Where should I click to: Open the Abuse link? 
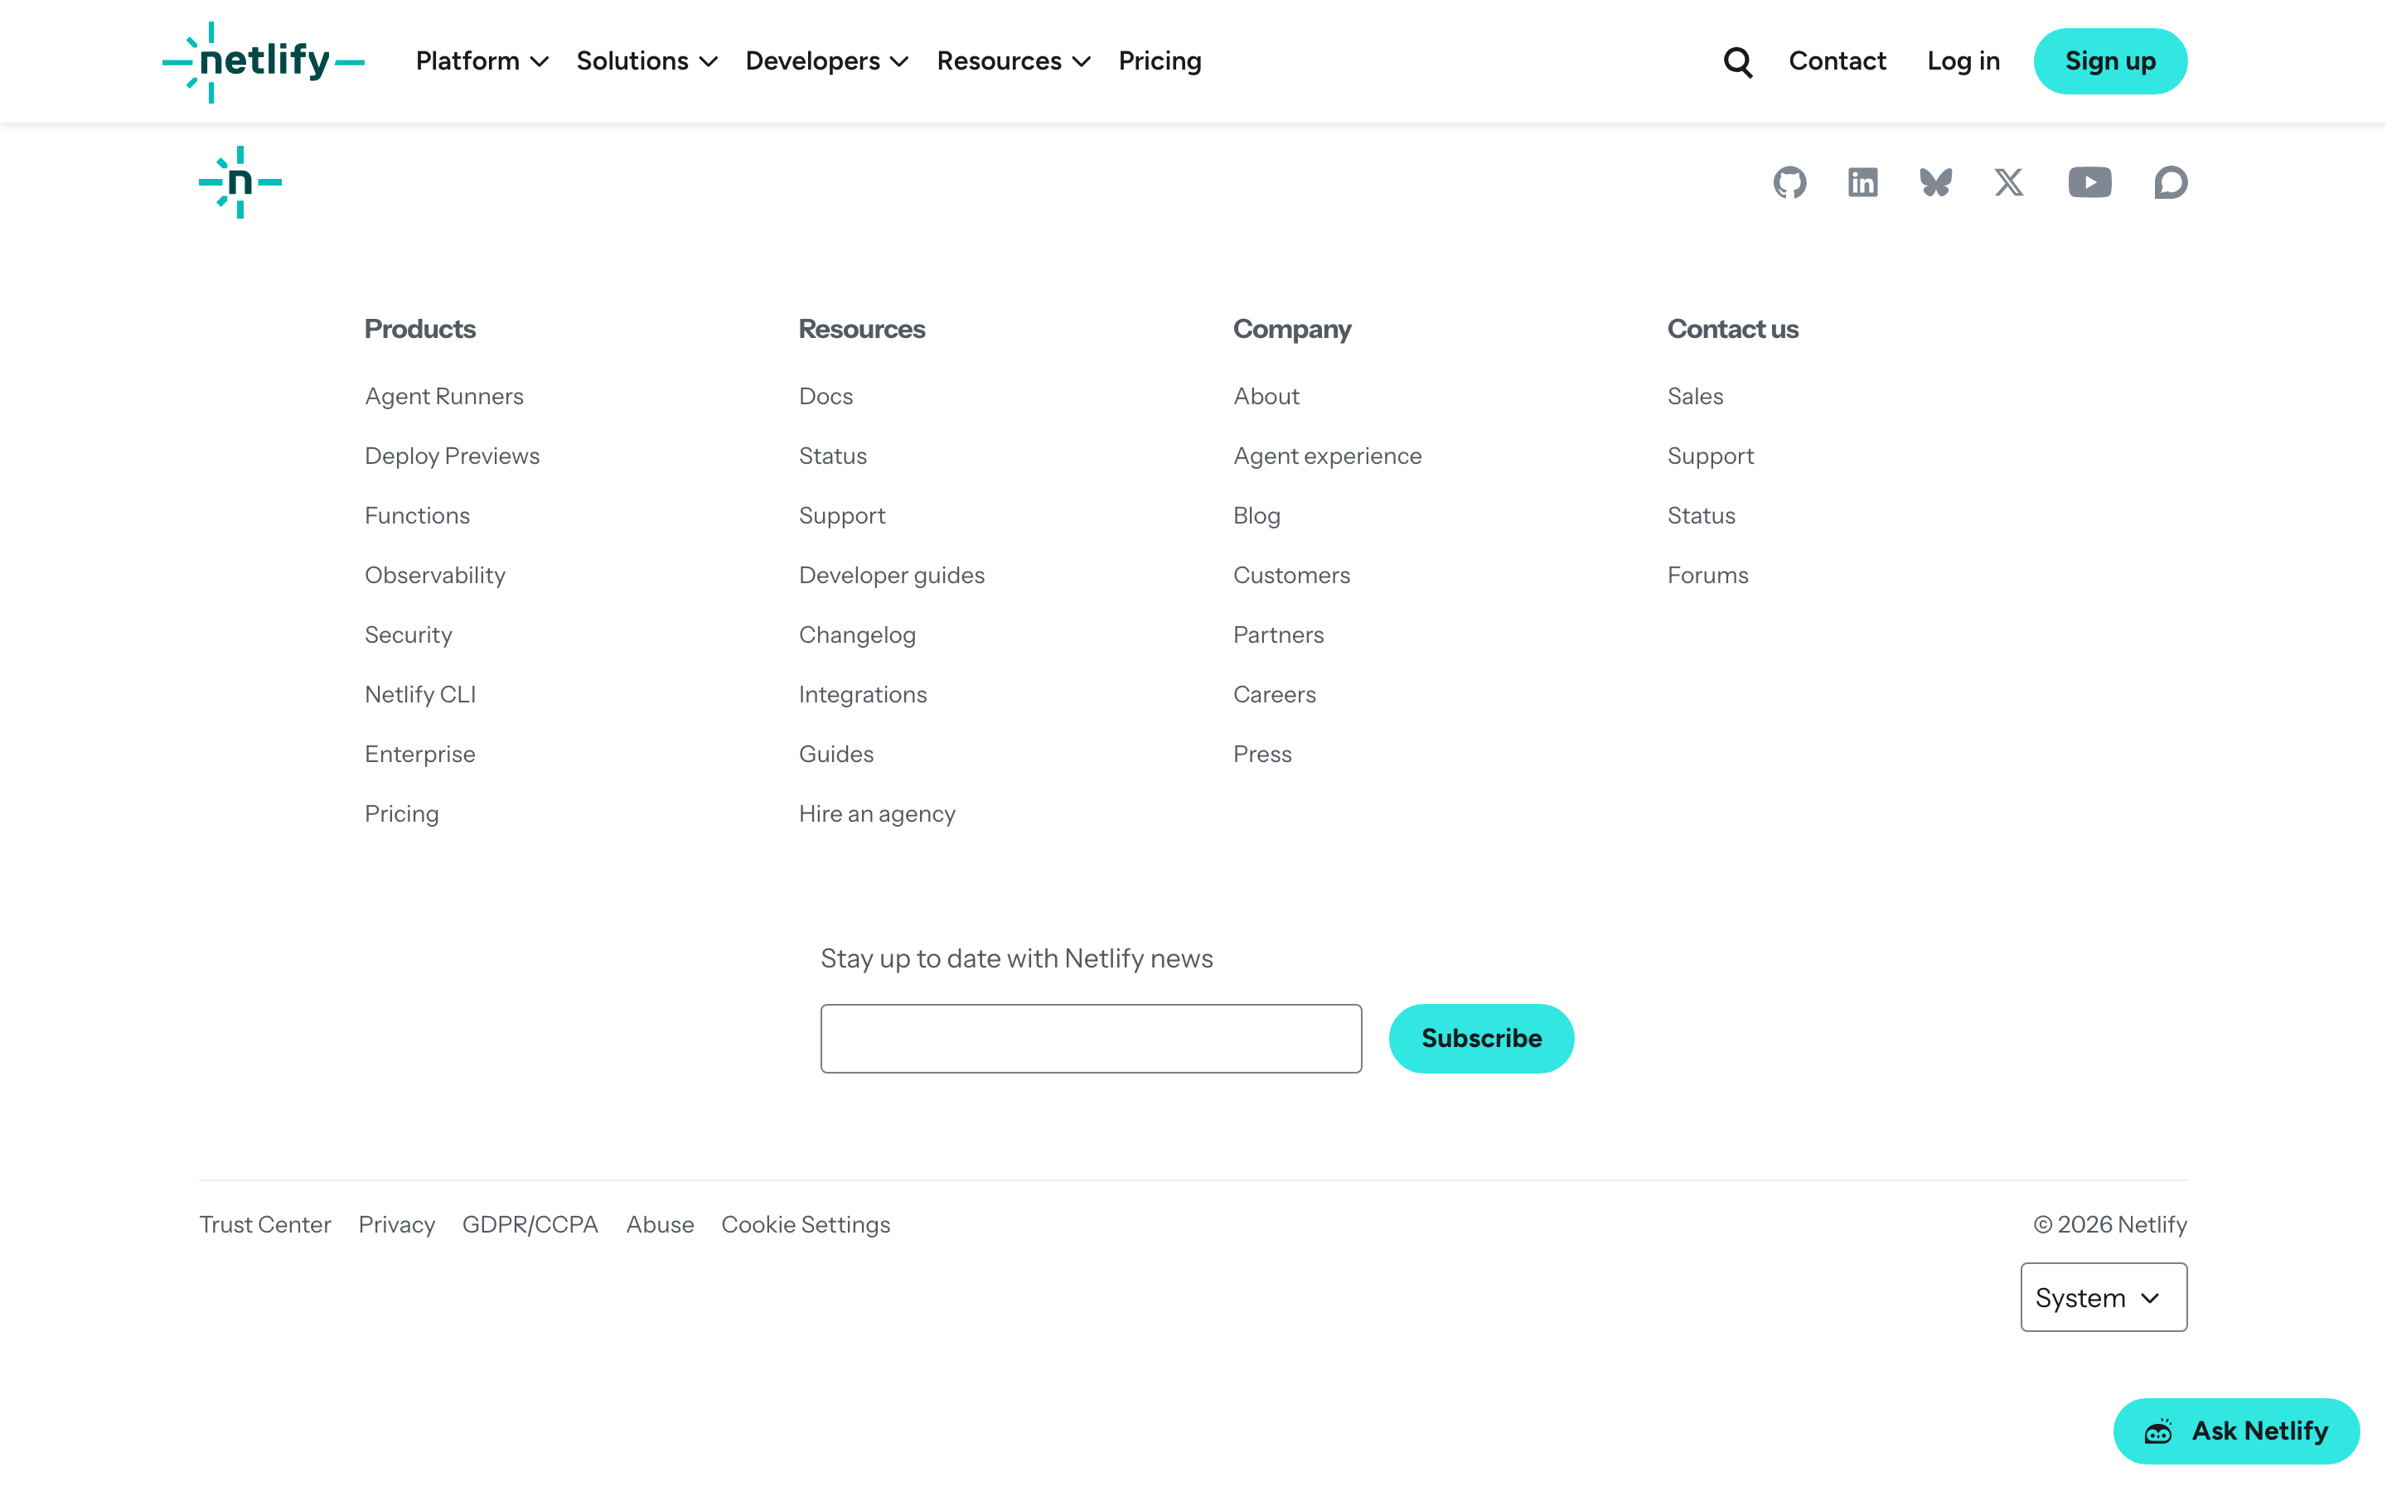click(x=660, y=1225)
